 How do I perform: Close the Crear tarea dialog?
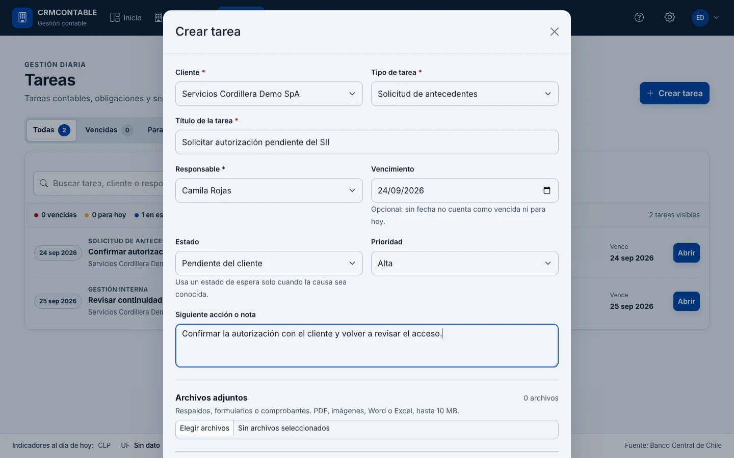[x=555, y=32]
